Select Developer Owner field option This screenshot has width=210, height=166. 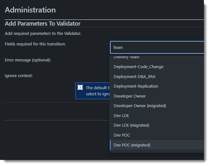(157, 96)
